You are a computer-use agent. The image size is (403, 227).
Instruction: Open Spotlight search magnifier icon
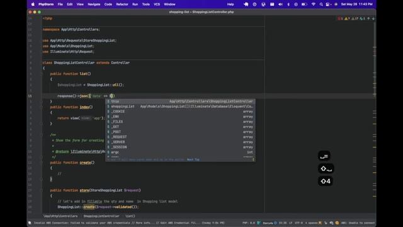pos(321,4)
